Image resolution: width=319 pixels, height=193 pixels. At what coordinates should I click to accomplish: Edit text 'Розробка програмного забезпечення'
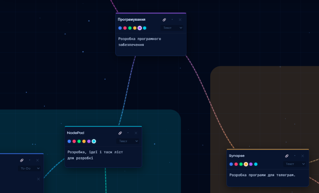pos(140,41)
